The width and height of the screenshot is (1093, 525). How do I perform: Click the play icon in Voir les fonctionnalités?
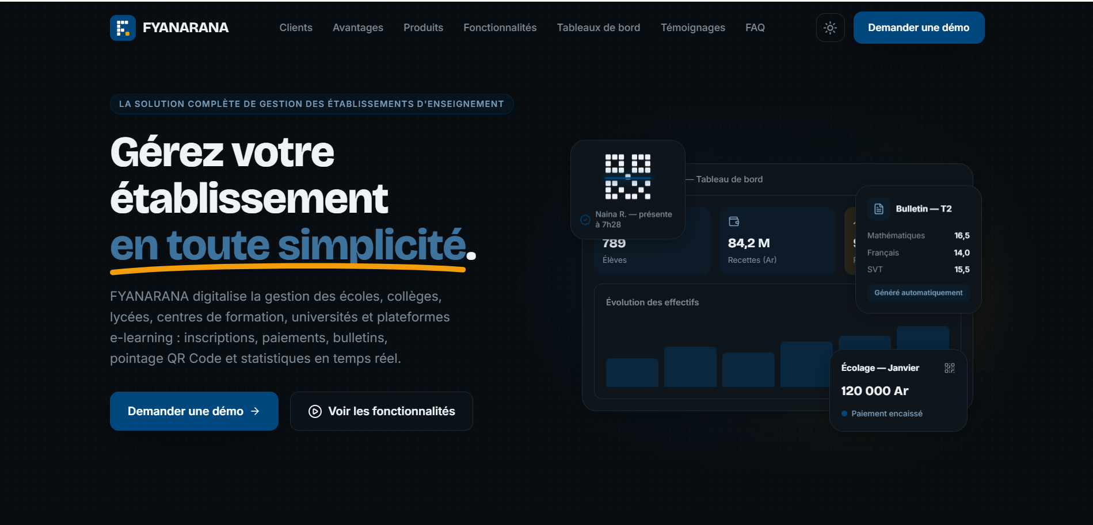click(315, 411)
